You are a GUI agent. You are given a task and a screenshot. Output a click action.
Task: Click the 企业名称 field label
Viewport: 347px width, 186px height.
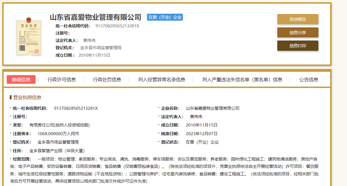(x=170, y=108)
